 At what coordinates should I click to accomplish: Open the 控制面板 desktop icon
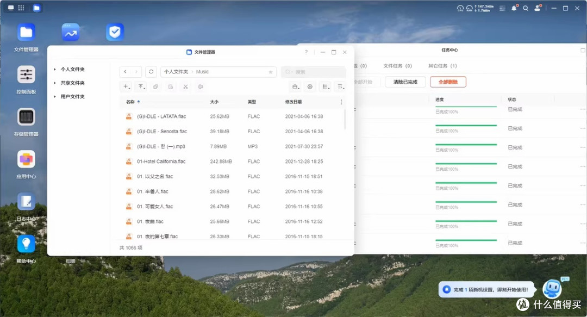coord(26,74)
